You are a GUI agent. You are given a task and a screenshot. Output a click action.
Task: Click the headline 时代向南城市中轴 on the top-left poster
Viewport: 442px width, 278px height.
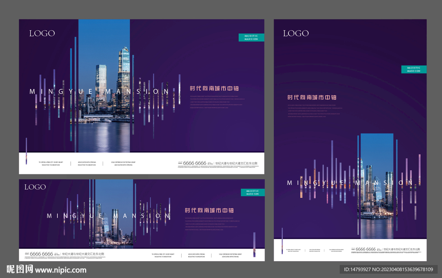click(x=214, y=88)
